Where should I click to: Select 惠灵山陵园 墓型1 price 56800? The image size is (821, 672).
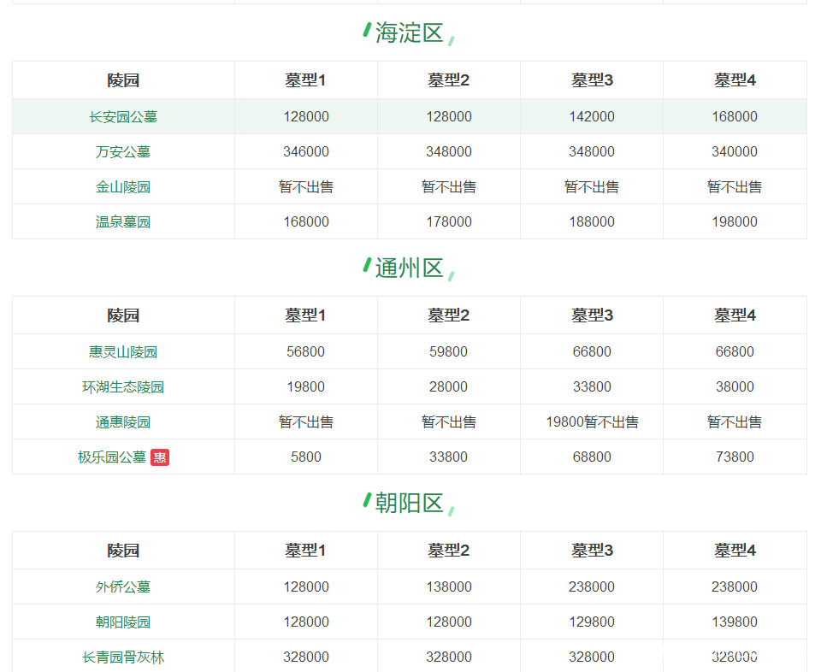click(306, 351)
